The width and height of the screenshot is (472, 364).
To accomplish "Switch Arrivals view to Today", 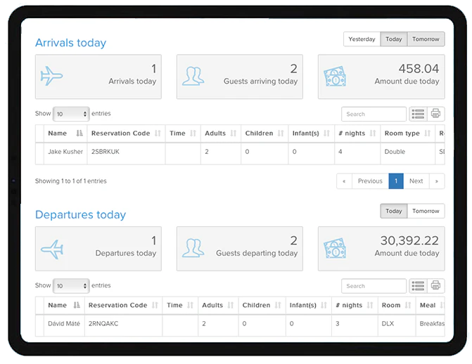I will pos(394,39).
